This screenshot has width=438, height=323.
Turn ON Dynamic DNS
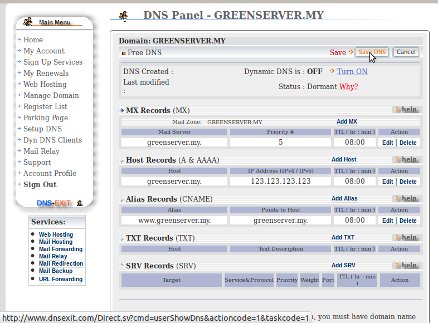click(x=352, y=71)
